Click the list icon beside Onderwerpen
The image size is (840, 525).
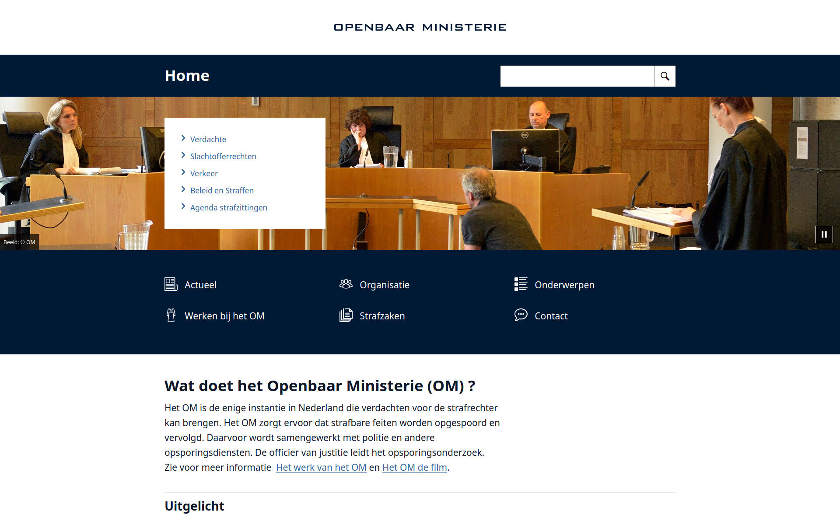tap(521, 284)
